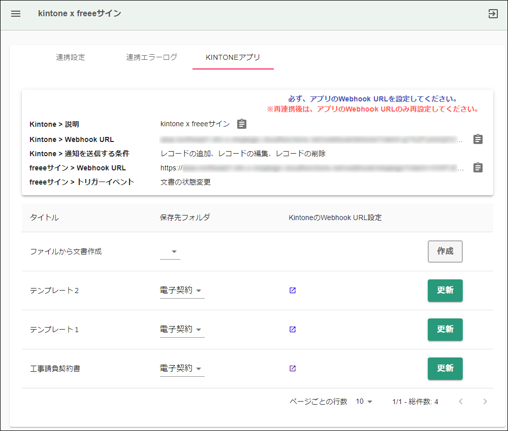Select the KINTONEアプリ tab
The width and height of the screenshot is (508, 431).
[x=233, y=57]
